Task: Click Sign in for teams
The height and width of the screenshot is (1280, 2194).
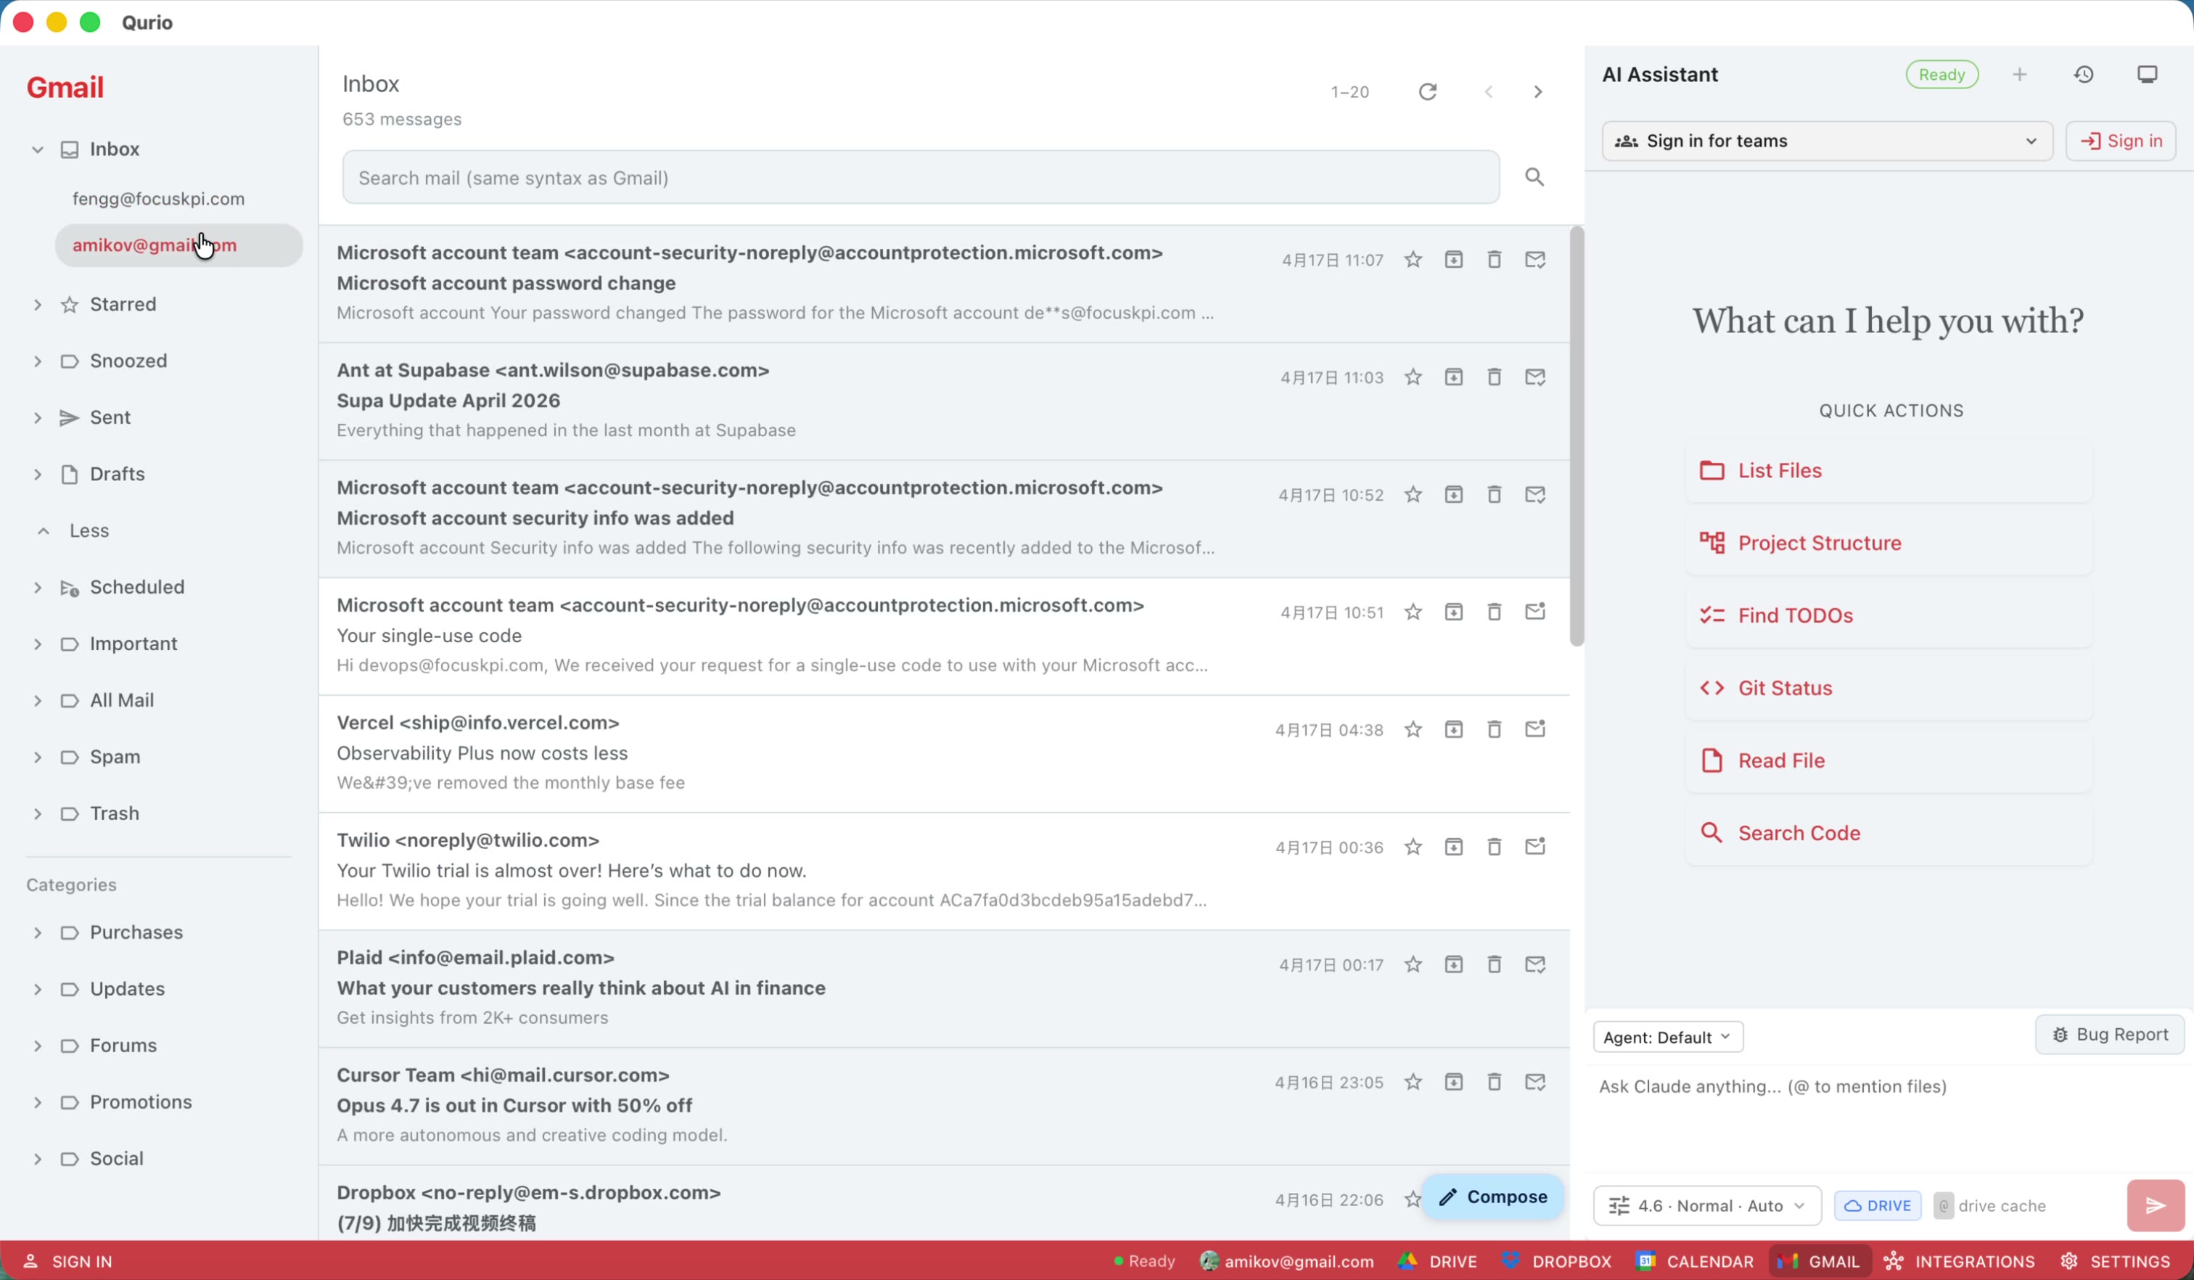Action: click(x=1825, y=140)
